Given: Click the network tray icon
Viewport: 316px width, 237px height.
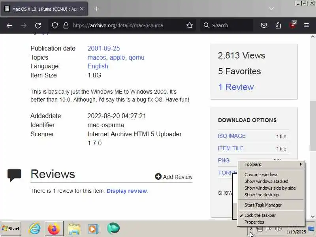Looking at the screenshot, I should pyautogui.click(x=260, y=229).
